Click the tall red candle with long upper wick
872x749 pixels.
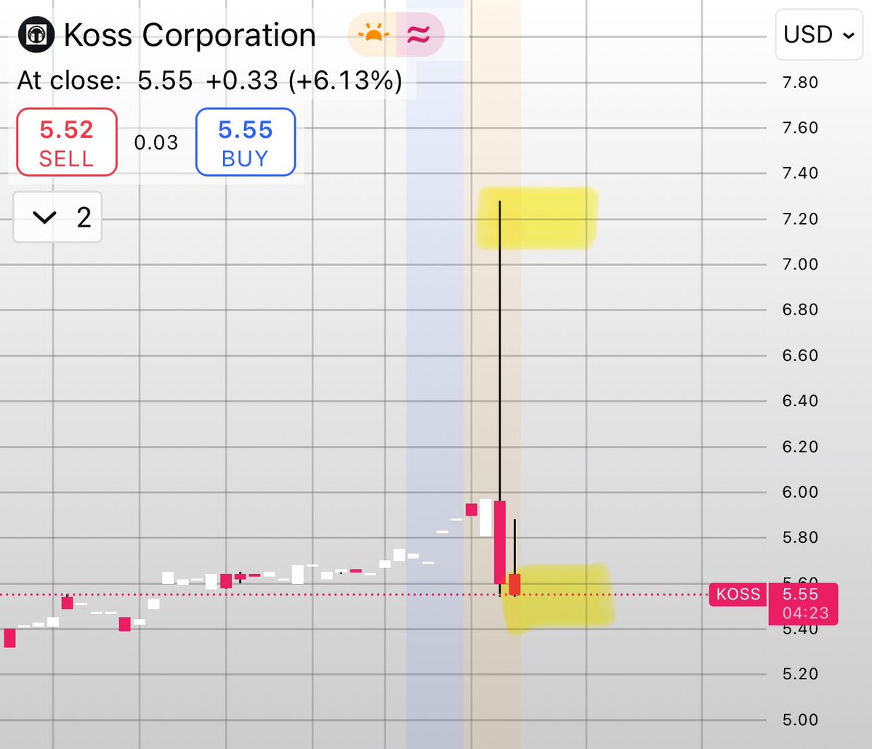tap(499, 542)
